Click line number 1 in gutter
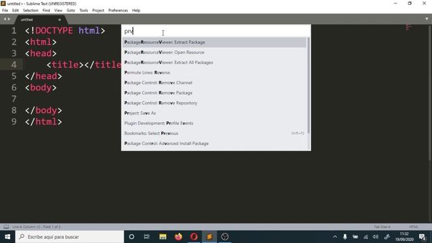The image size is (432, 243). coord(13,30)
